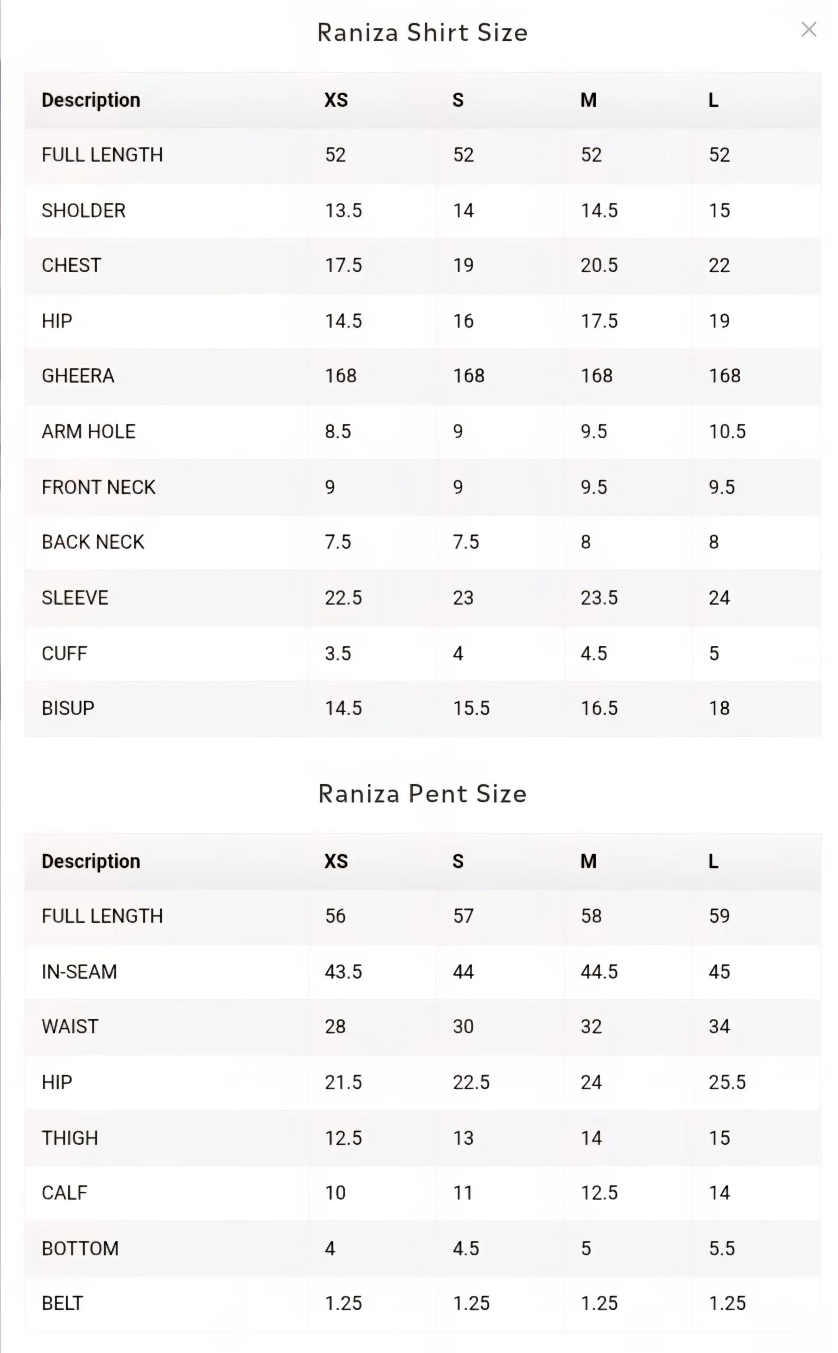Select the SLEEVE value 24 for size L
Image resolution: width=838 pixels, height=1353 pixels.
coord(720,597)
